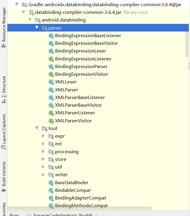
Task: Select BindingExpressionLexer class
Action: [x=80, y=51]
